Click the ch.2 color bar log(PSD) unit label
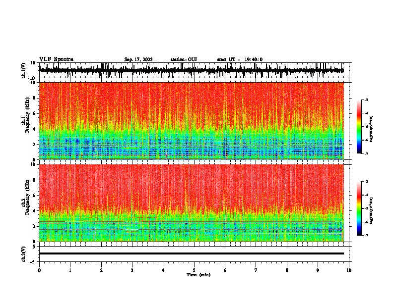The height and width of the screenshot is (303, 393). pyautogui.click(x=372, y=211)
